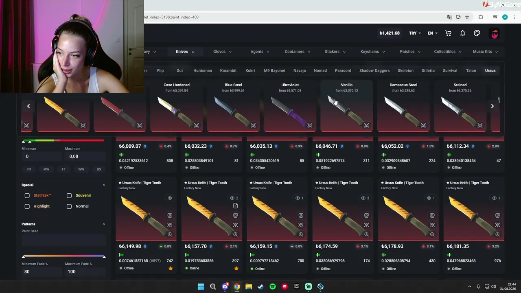Screen dimensions: 521x293
Task: Bookmark this page with the star icon
Action: point(467,17)
